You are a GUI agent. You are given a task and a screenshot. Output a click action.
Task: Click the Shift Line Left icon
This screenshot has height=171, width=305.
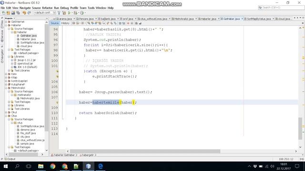coord(120,23)
